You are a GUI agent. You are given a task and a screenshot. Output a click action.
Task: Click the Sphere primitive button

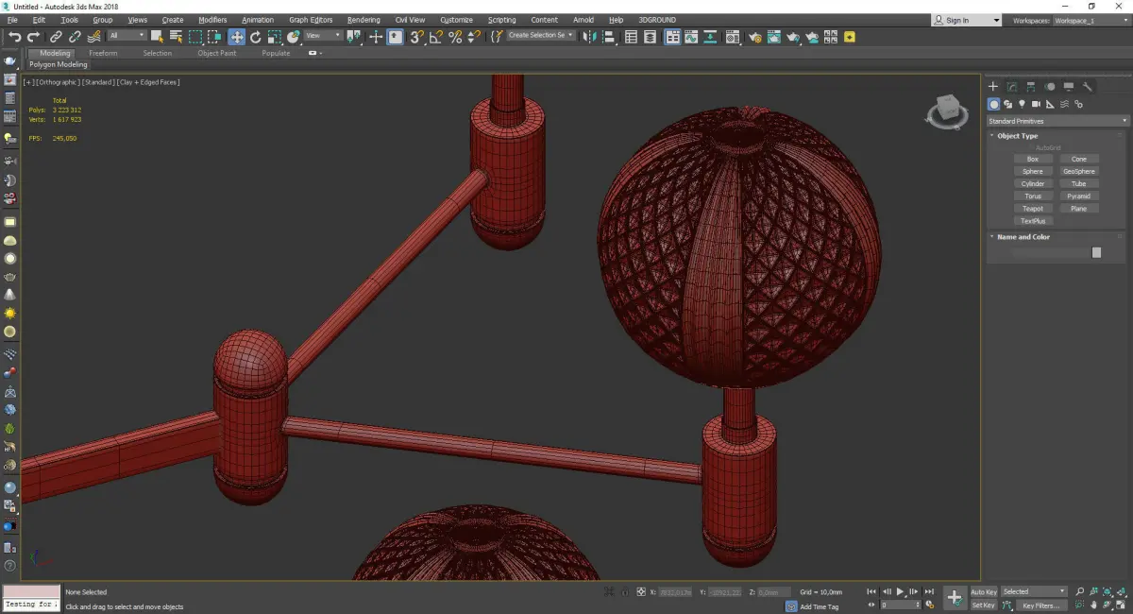click(x=1033, y=172)
